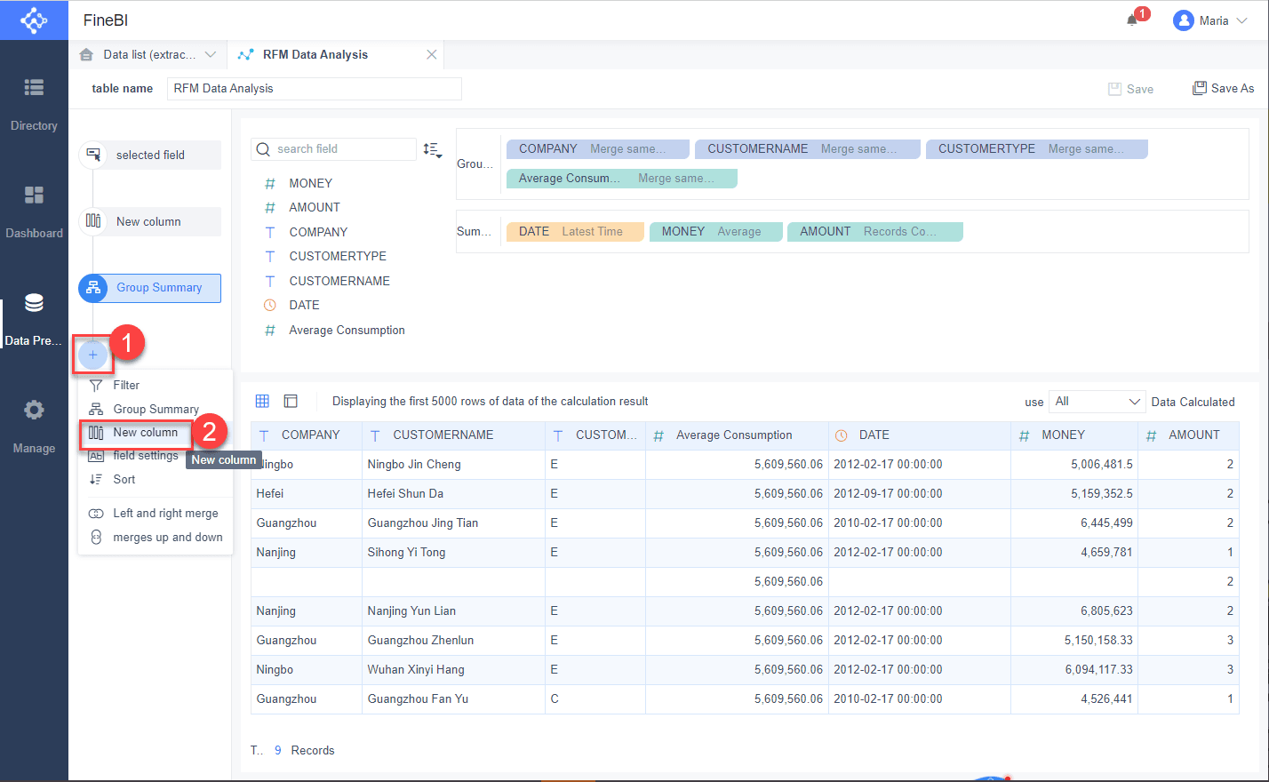The height and width of the screenshot is (782, 1269).
Task: Open the DATE Latest Time summary pill
Action: click(575, 232)
